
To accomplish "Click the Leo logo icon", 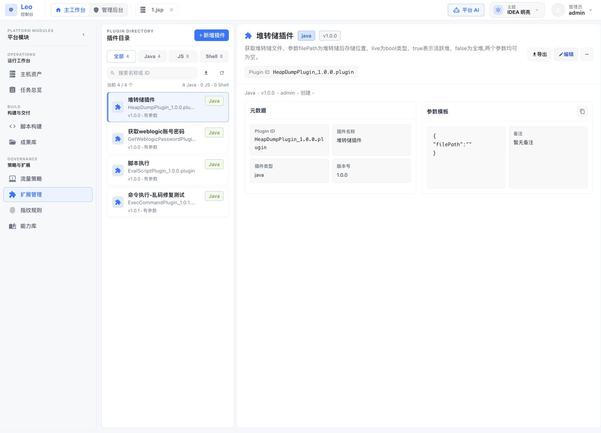I will pyautogui.click(x=11, y=10).
